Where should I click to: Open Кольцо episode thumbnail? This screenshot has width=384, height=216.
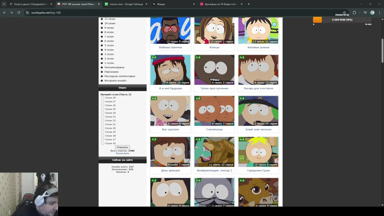(x=214, y=31)
